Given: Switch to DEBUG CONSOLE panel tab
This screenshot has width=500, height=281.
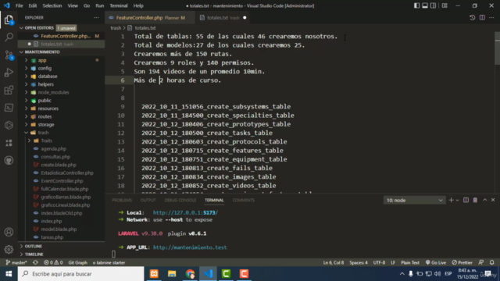Looking at the screenshot, I should 180,200.
